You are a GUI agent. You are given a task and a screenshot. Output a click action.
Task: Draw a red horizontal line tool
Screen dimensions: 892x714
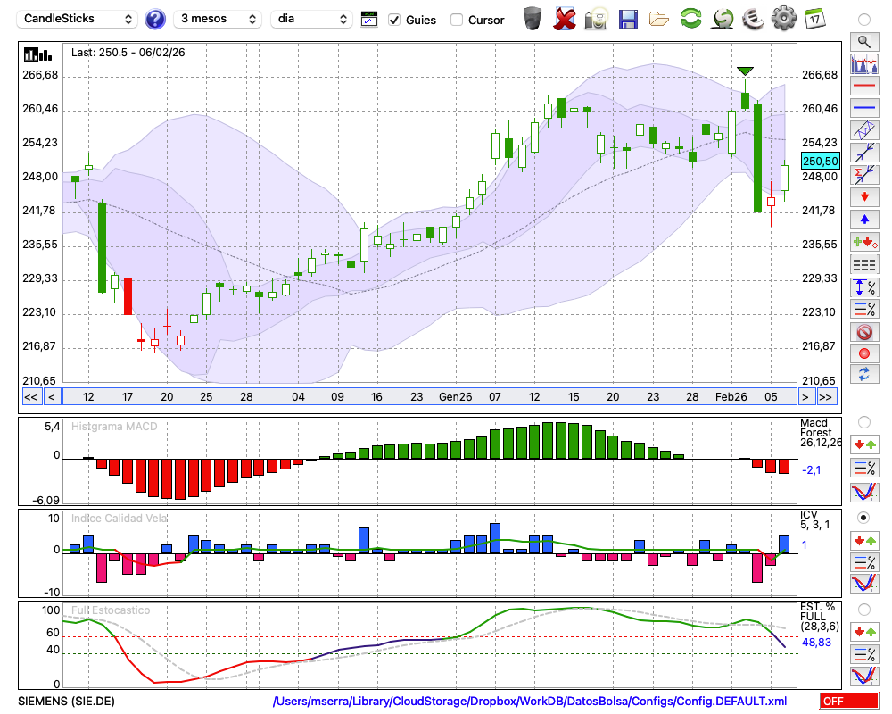(x=864, y=86)
